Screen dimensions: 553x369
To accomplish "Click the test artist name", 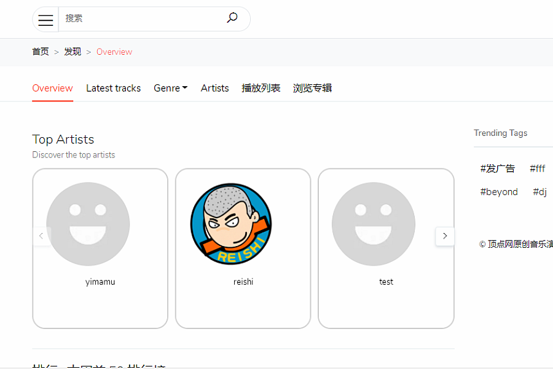I will [x=386, y=282].
